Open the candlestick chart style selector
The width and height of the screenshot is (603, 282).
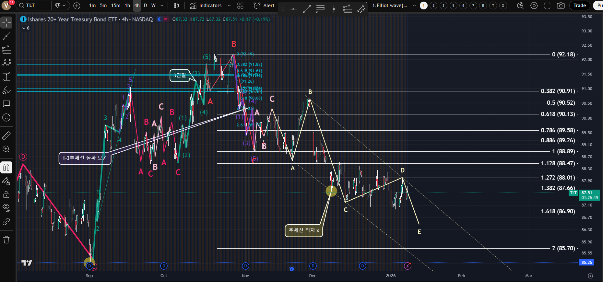[x=176, y=6]
